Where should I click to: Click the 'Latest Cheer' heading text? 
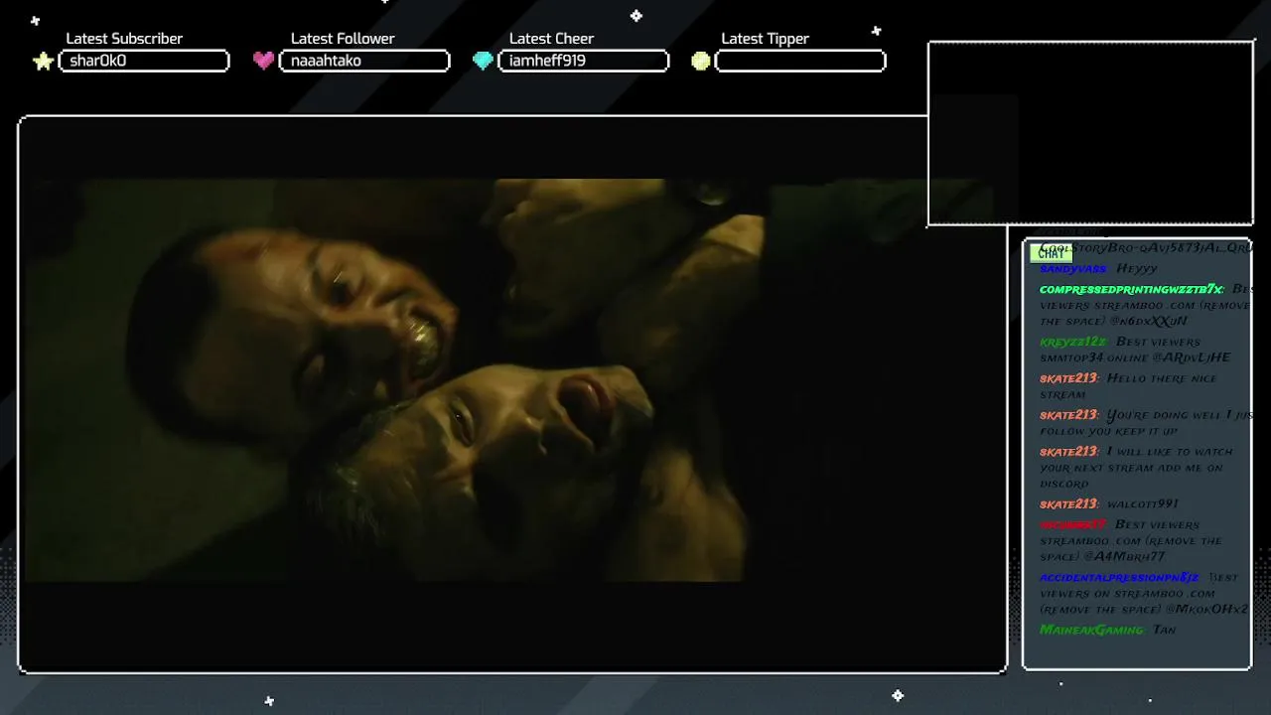551,39
